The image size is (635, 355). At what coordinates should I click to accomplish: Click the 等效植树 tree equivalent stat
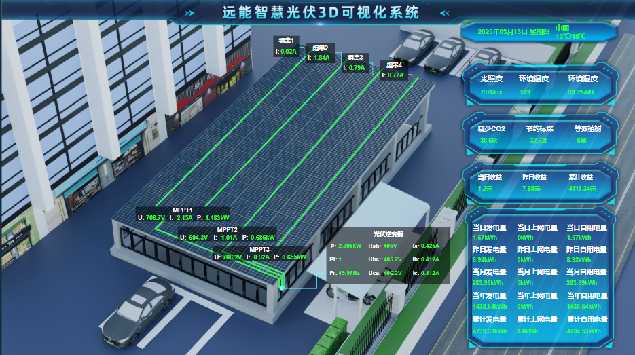click(x=582, y=134)
